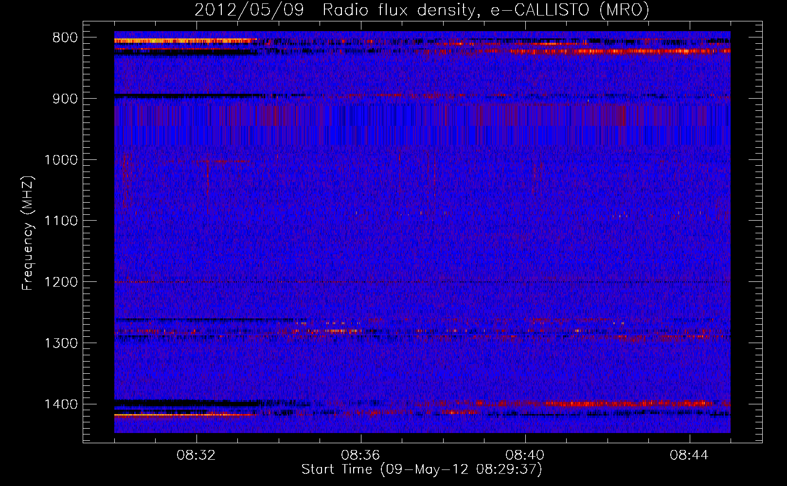Click the 800 frequency tick label
Screen dimensions: 787x486
(x=65, y=38)
